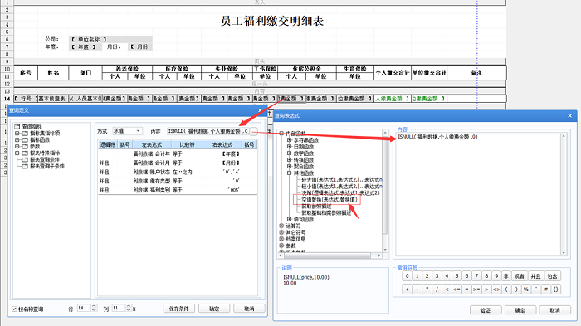Collapse the 其他函数 tree node

click(x=290, y=173)
